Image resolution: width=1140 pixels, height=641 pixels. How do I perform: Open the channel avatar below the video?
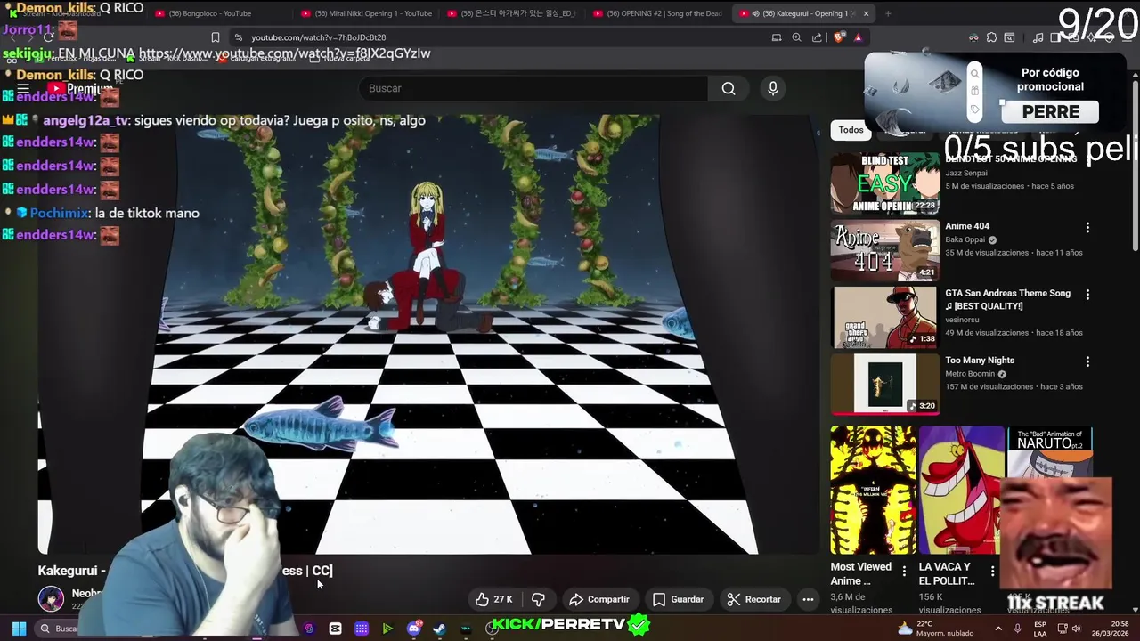pos(51,599)
